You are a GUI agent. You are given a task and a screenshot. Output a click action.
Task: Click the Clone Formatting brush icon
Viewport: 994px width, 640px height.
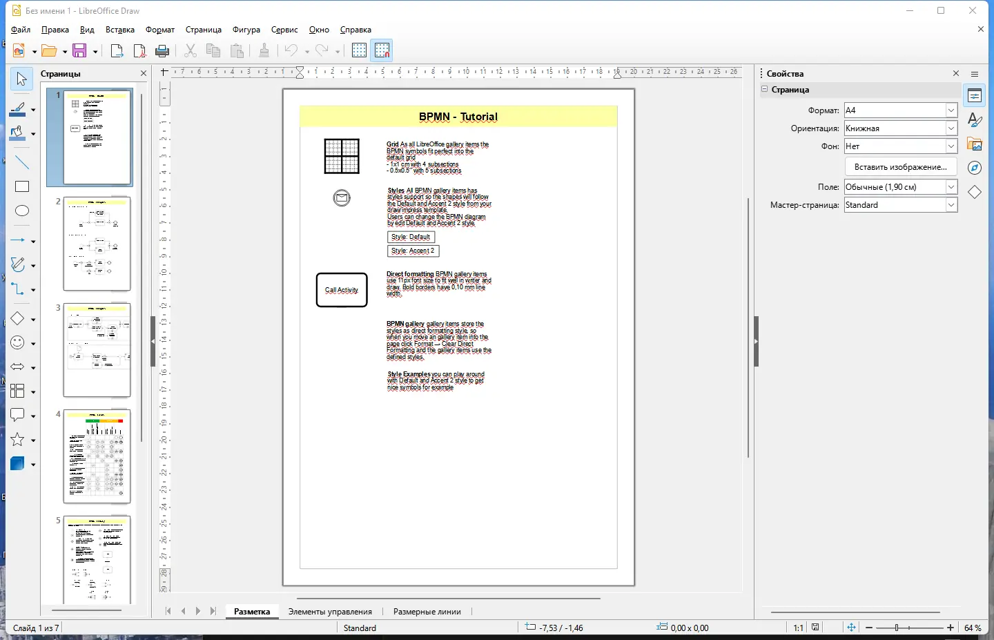pyautogui.click(x=264, y=50)
